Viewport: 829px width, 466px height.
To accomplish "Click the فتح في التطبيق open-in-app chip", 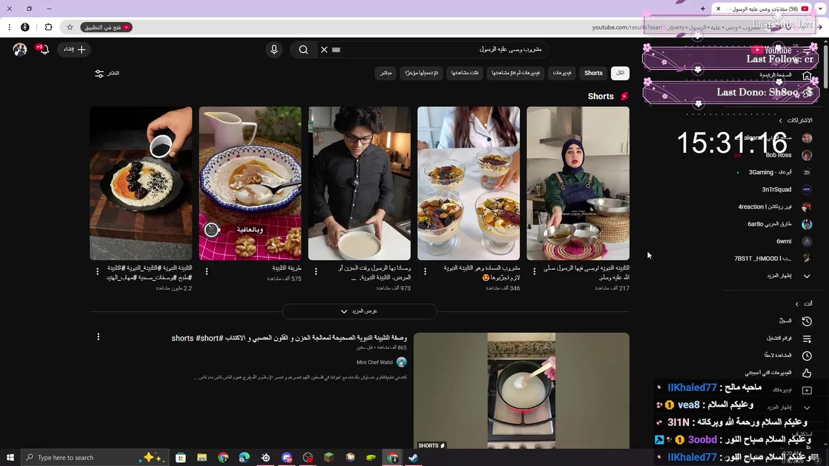I will click(x=107, y=27).
